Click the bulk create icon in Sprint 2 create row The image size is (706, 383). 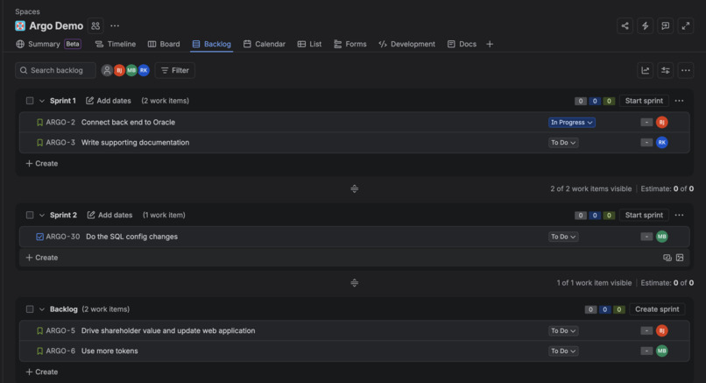[667, 258]
